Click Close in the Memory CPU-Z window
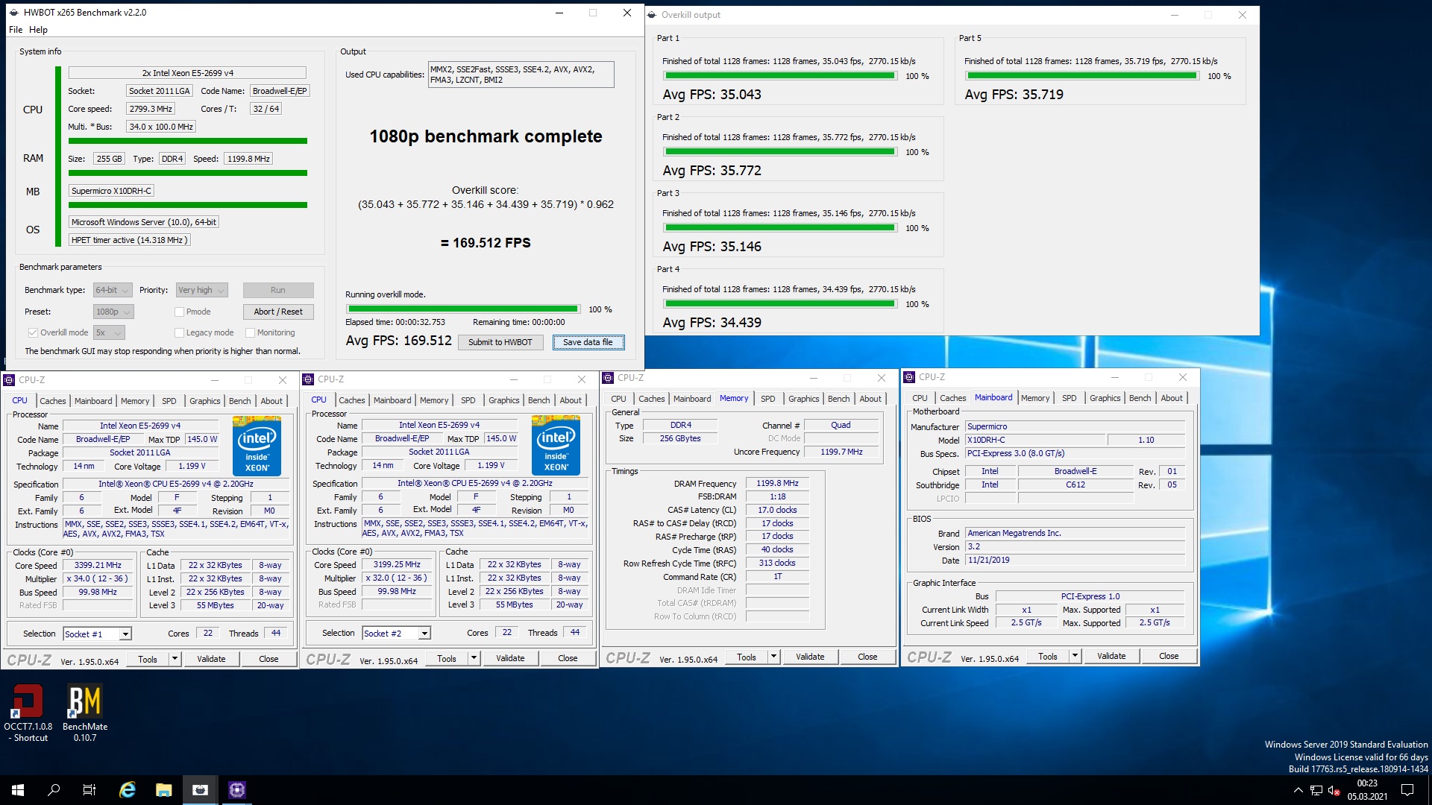 click(867, 657)
